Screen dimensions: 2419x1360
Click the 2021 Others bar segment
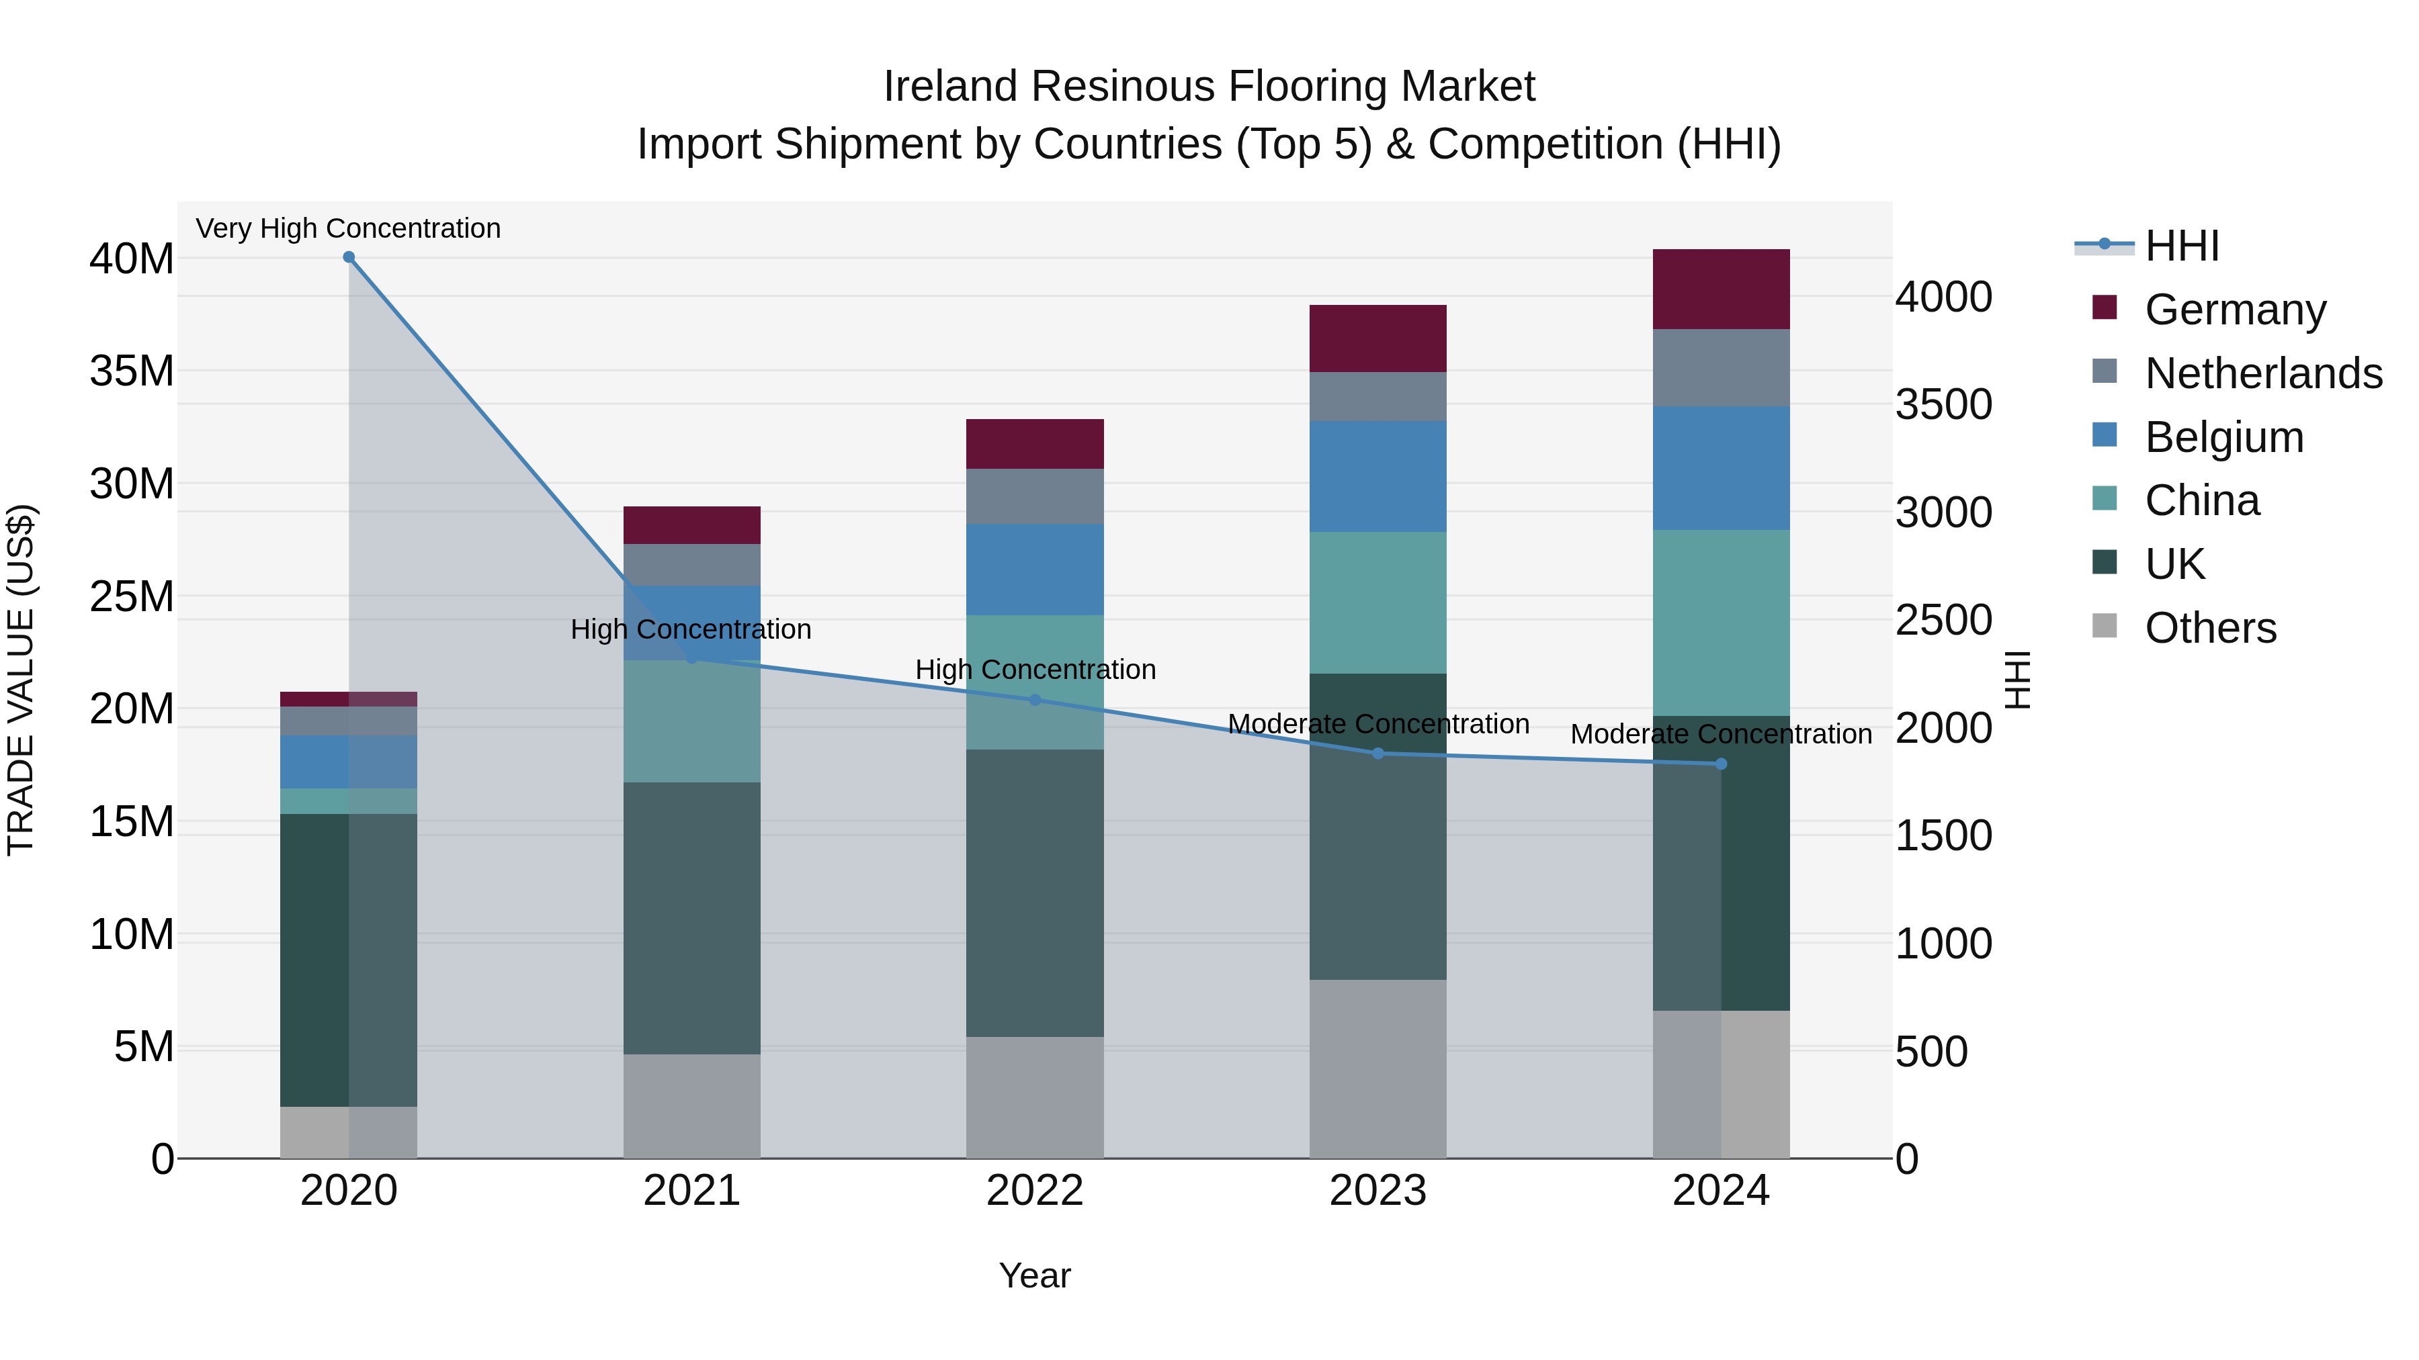point(692,1107)
